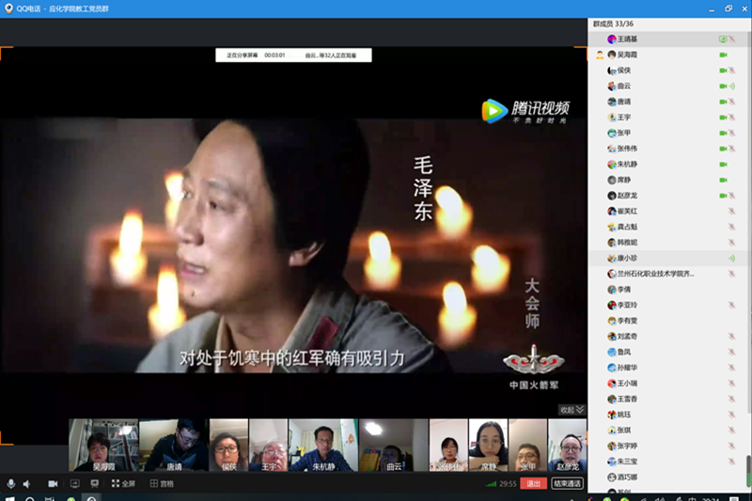
Task: Click the signal strength indicator near timer
Action: [x=491, y=483]
